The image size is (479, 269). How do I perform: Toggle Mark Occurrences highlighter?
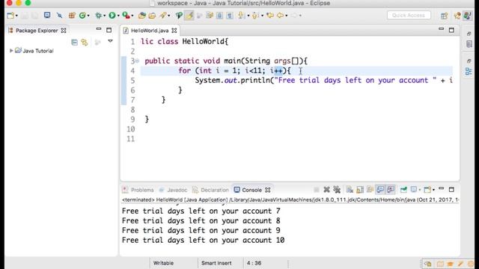pos(189,15)
